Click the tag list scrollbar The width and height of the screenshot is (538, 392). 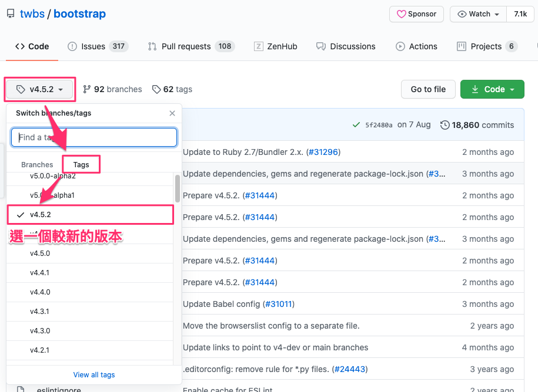pos(178,188)
